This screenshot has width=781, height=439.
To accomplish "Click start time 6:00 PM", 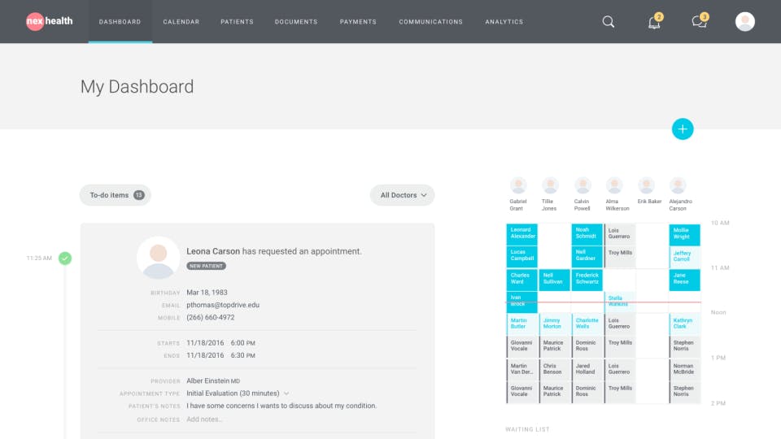I will pyautogui.click(x=242, y=343).
